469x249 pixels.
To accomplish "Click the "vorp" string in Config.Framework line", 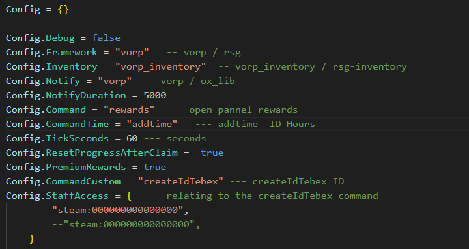I will tap(132, 52).
